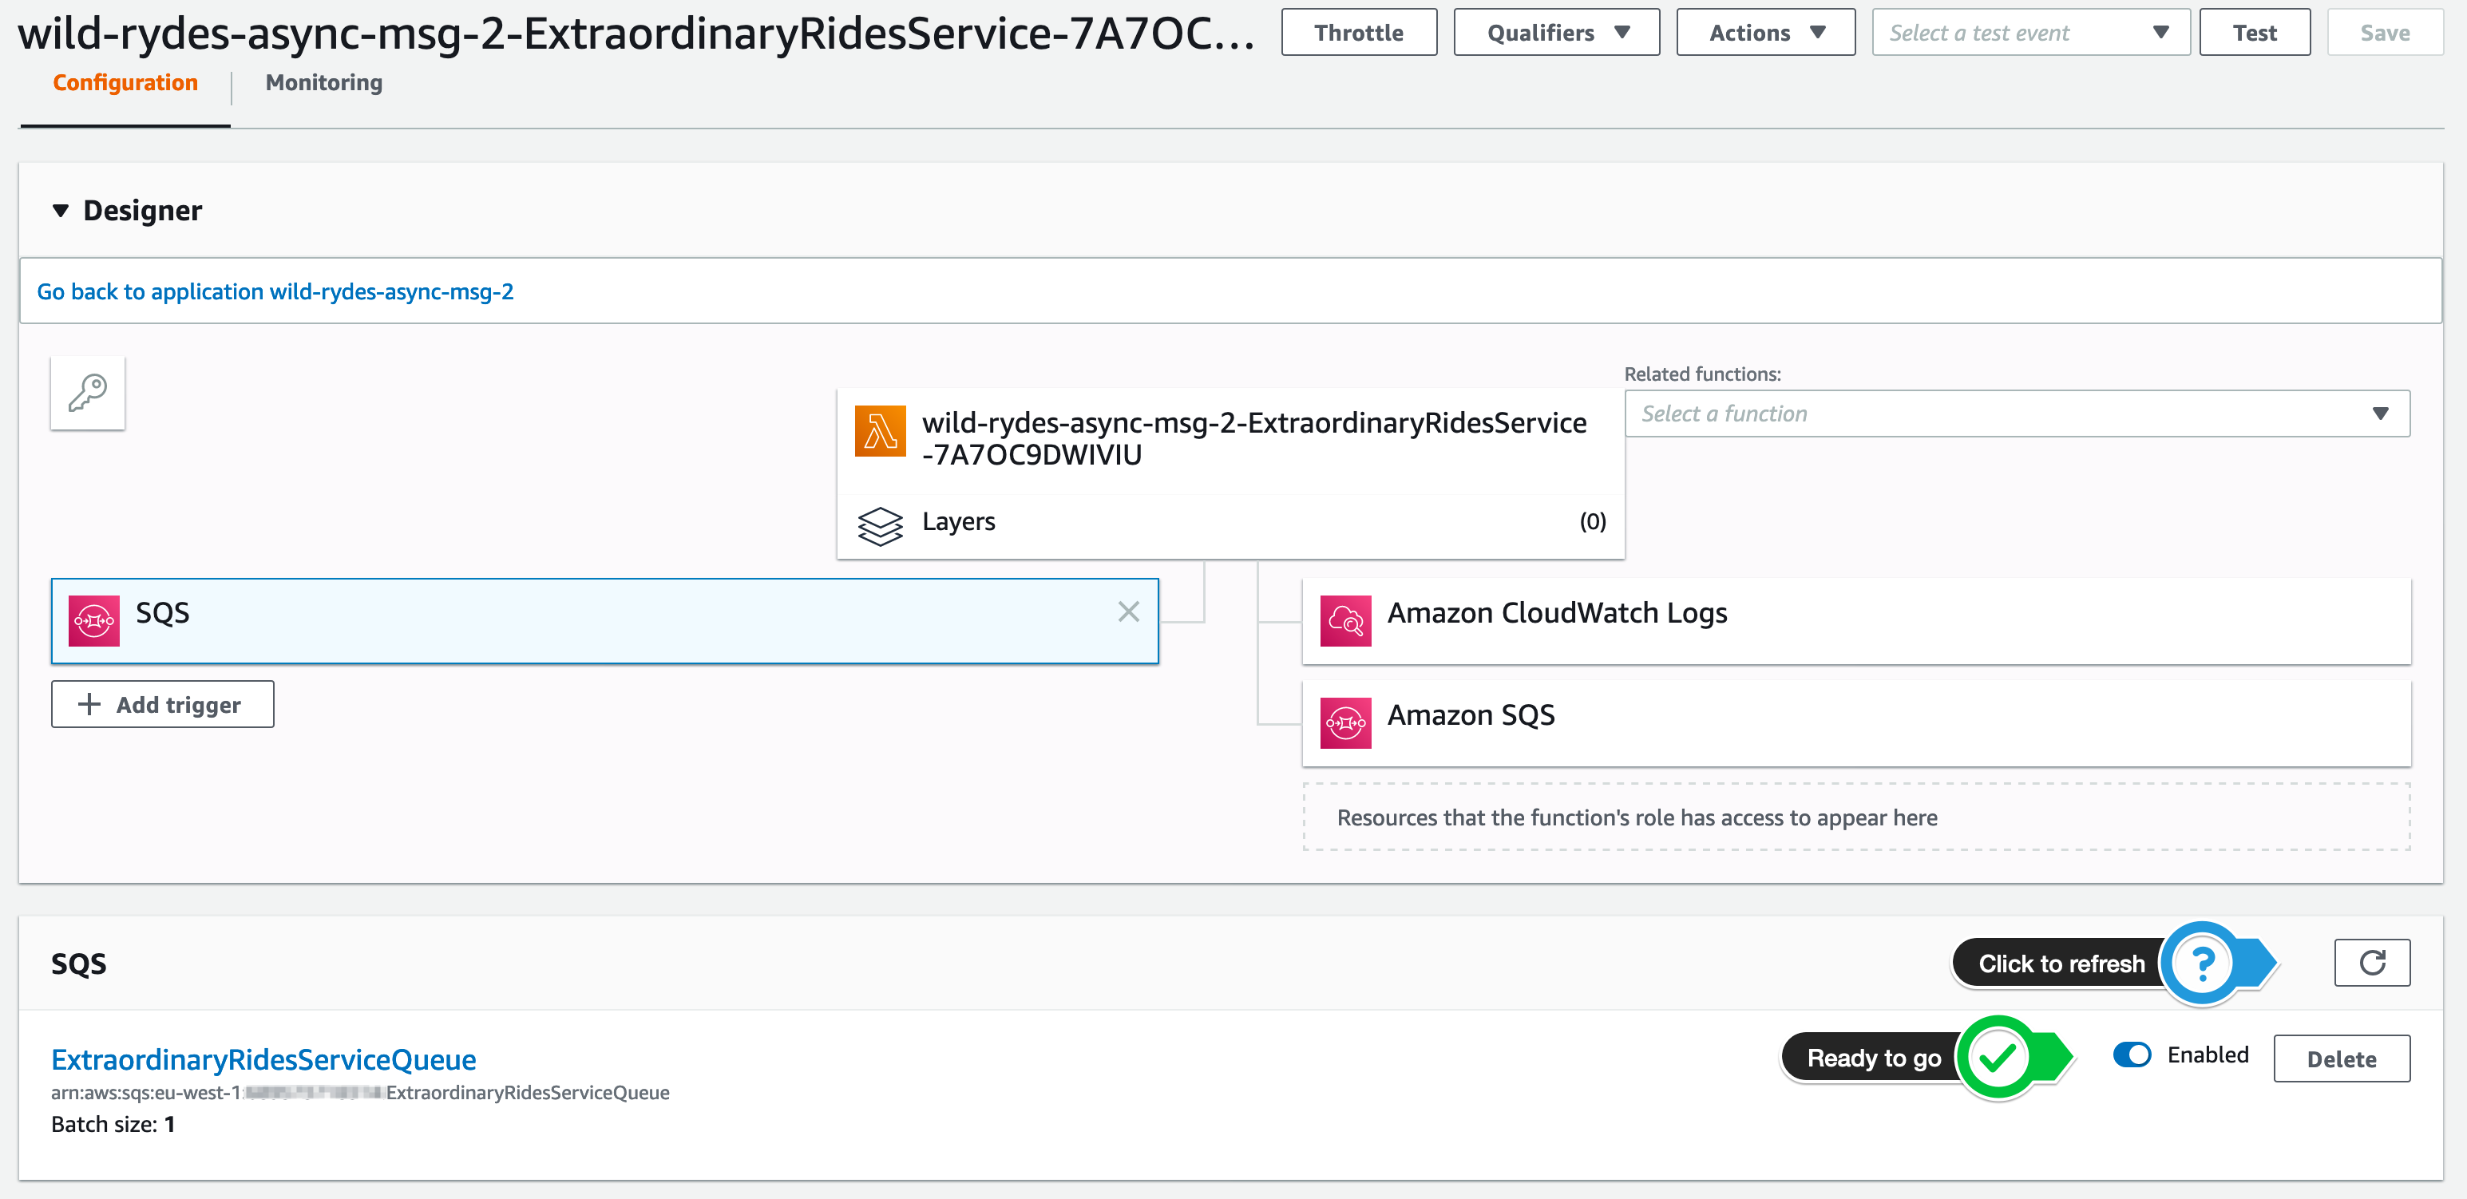
Task: Click the SQS trigger icon
Action: 94,620
